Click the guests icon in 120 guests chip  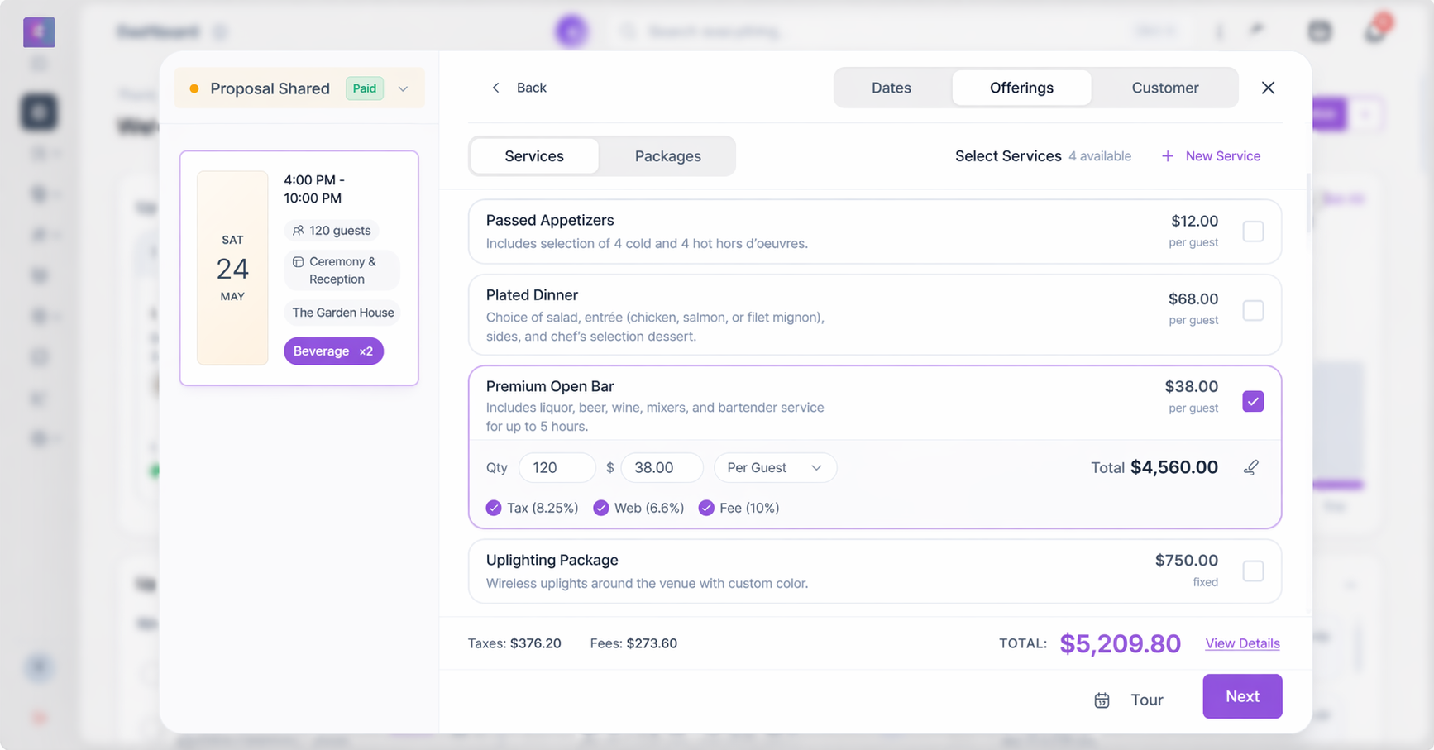point(298,231)
